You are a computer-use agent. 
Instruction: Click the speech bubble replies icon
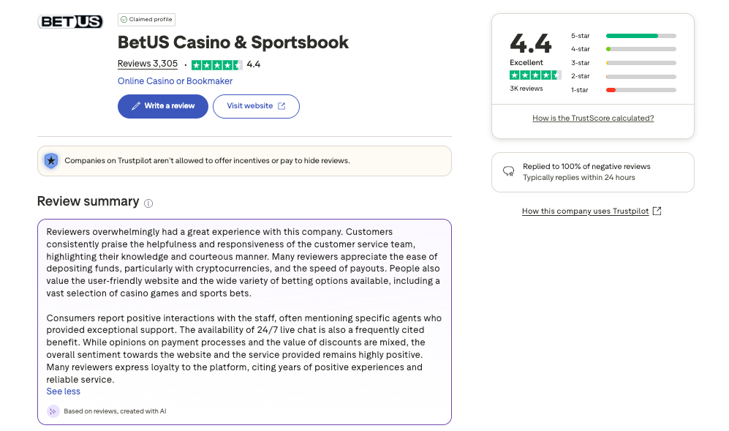[508, 171]
